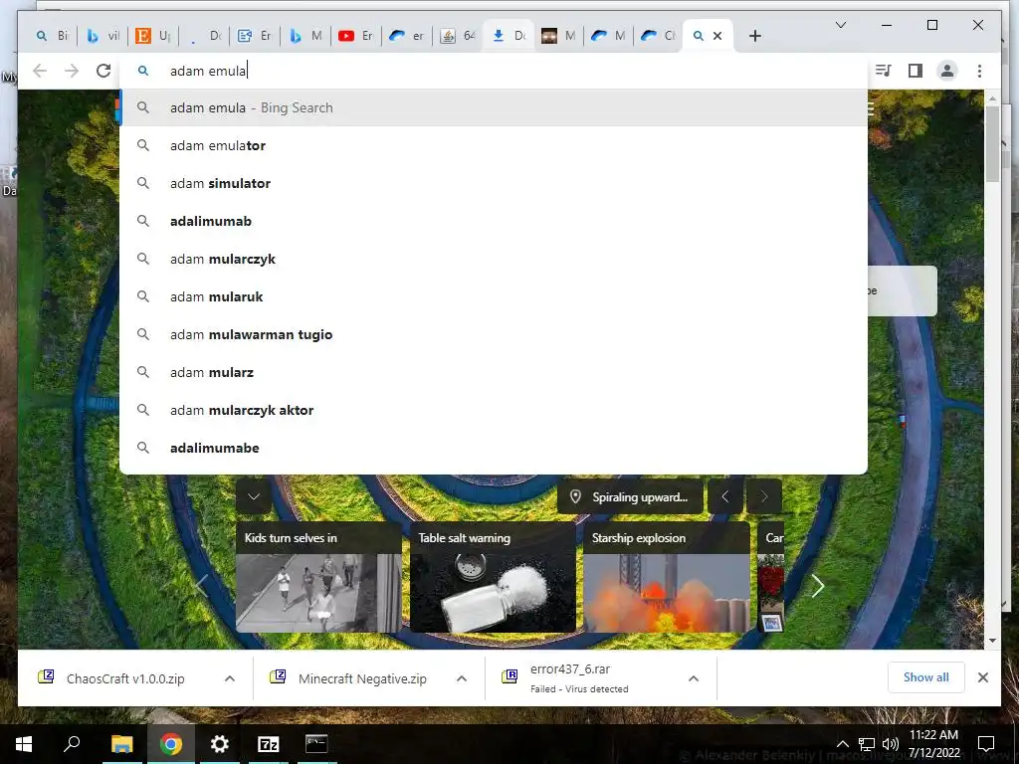The width and height of the screenshot is (1019, 764).
Task: Open the tab search dropdown arrow
Action: pyautogui.click(x=840, y=25)
